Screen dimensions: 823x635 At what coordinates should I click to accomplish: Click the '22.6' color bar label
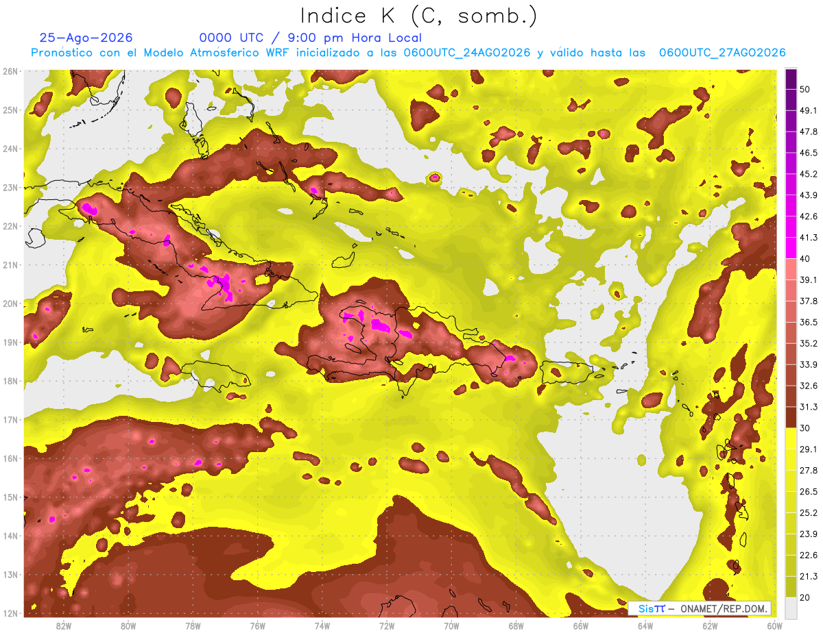click(809, 555)
